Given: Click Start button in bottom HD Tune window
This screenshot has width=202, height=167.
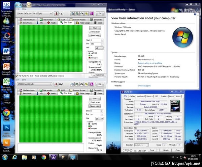Looking at the screenshot, I should pos(95,99).
